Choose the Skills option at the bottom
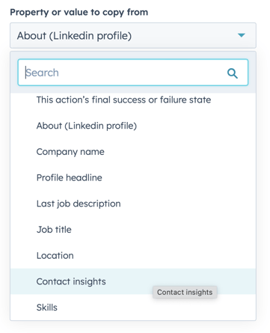 coord(133,308)
